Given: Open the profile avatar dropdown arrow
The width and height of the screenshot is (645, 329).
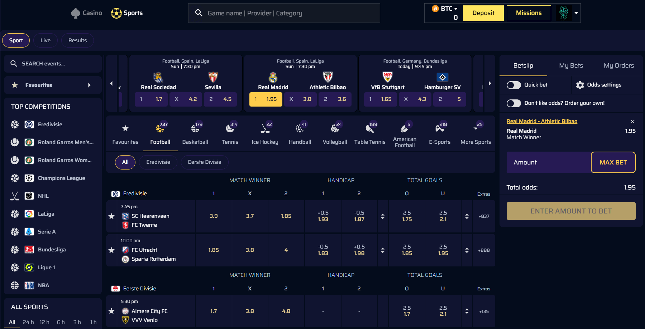Looking at the screenshot, I should click(x=576, y=13).
